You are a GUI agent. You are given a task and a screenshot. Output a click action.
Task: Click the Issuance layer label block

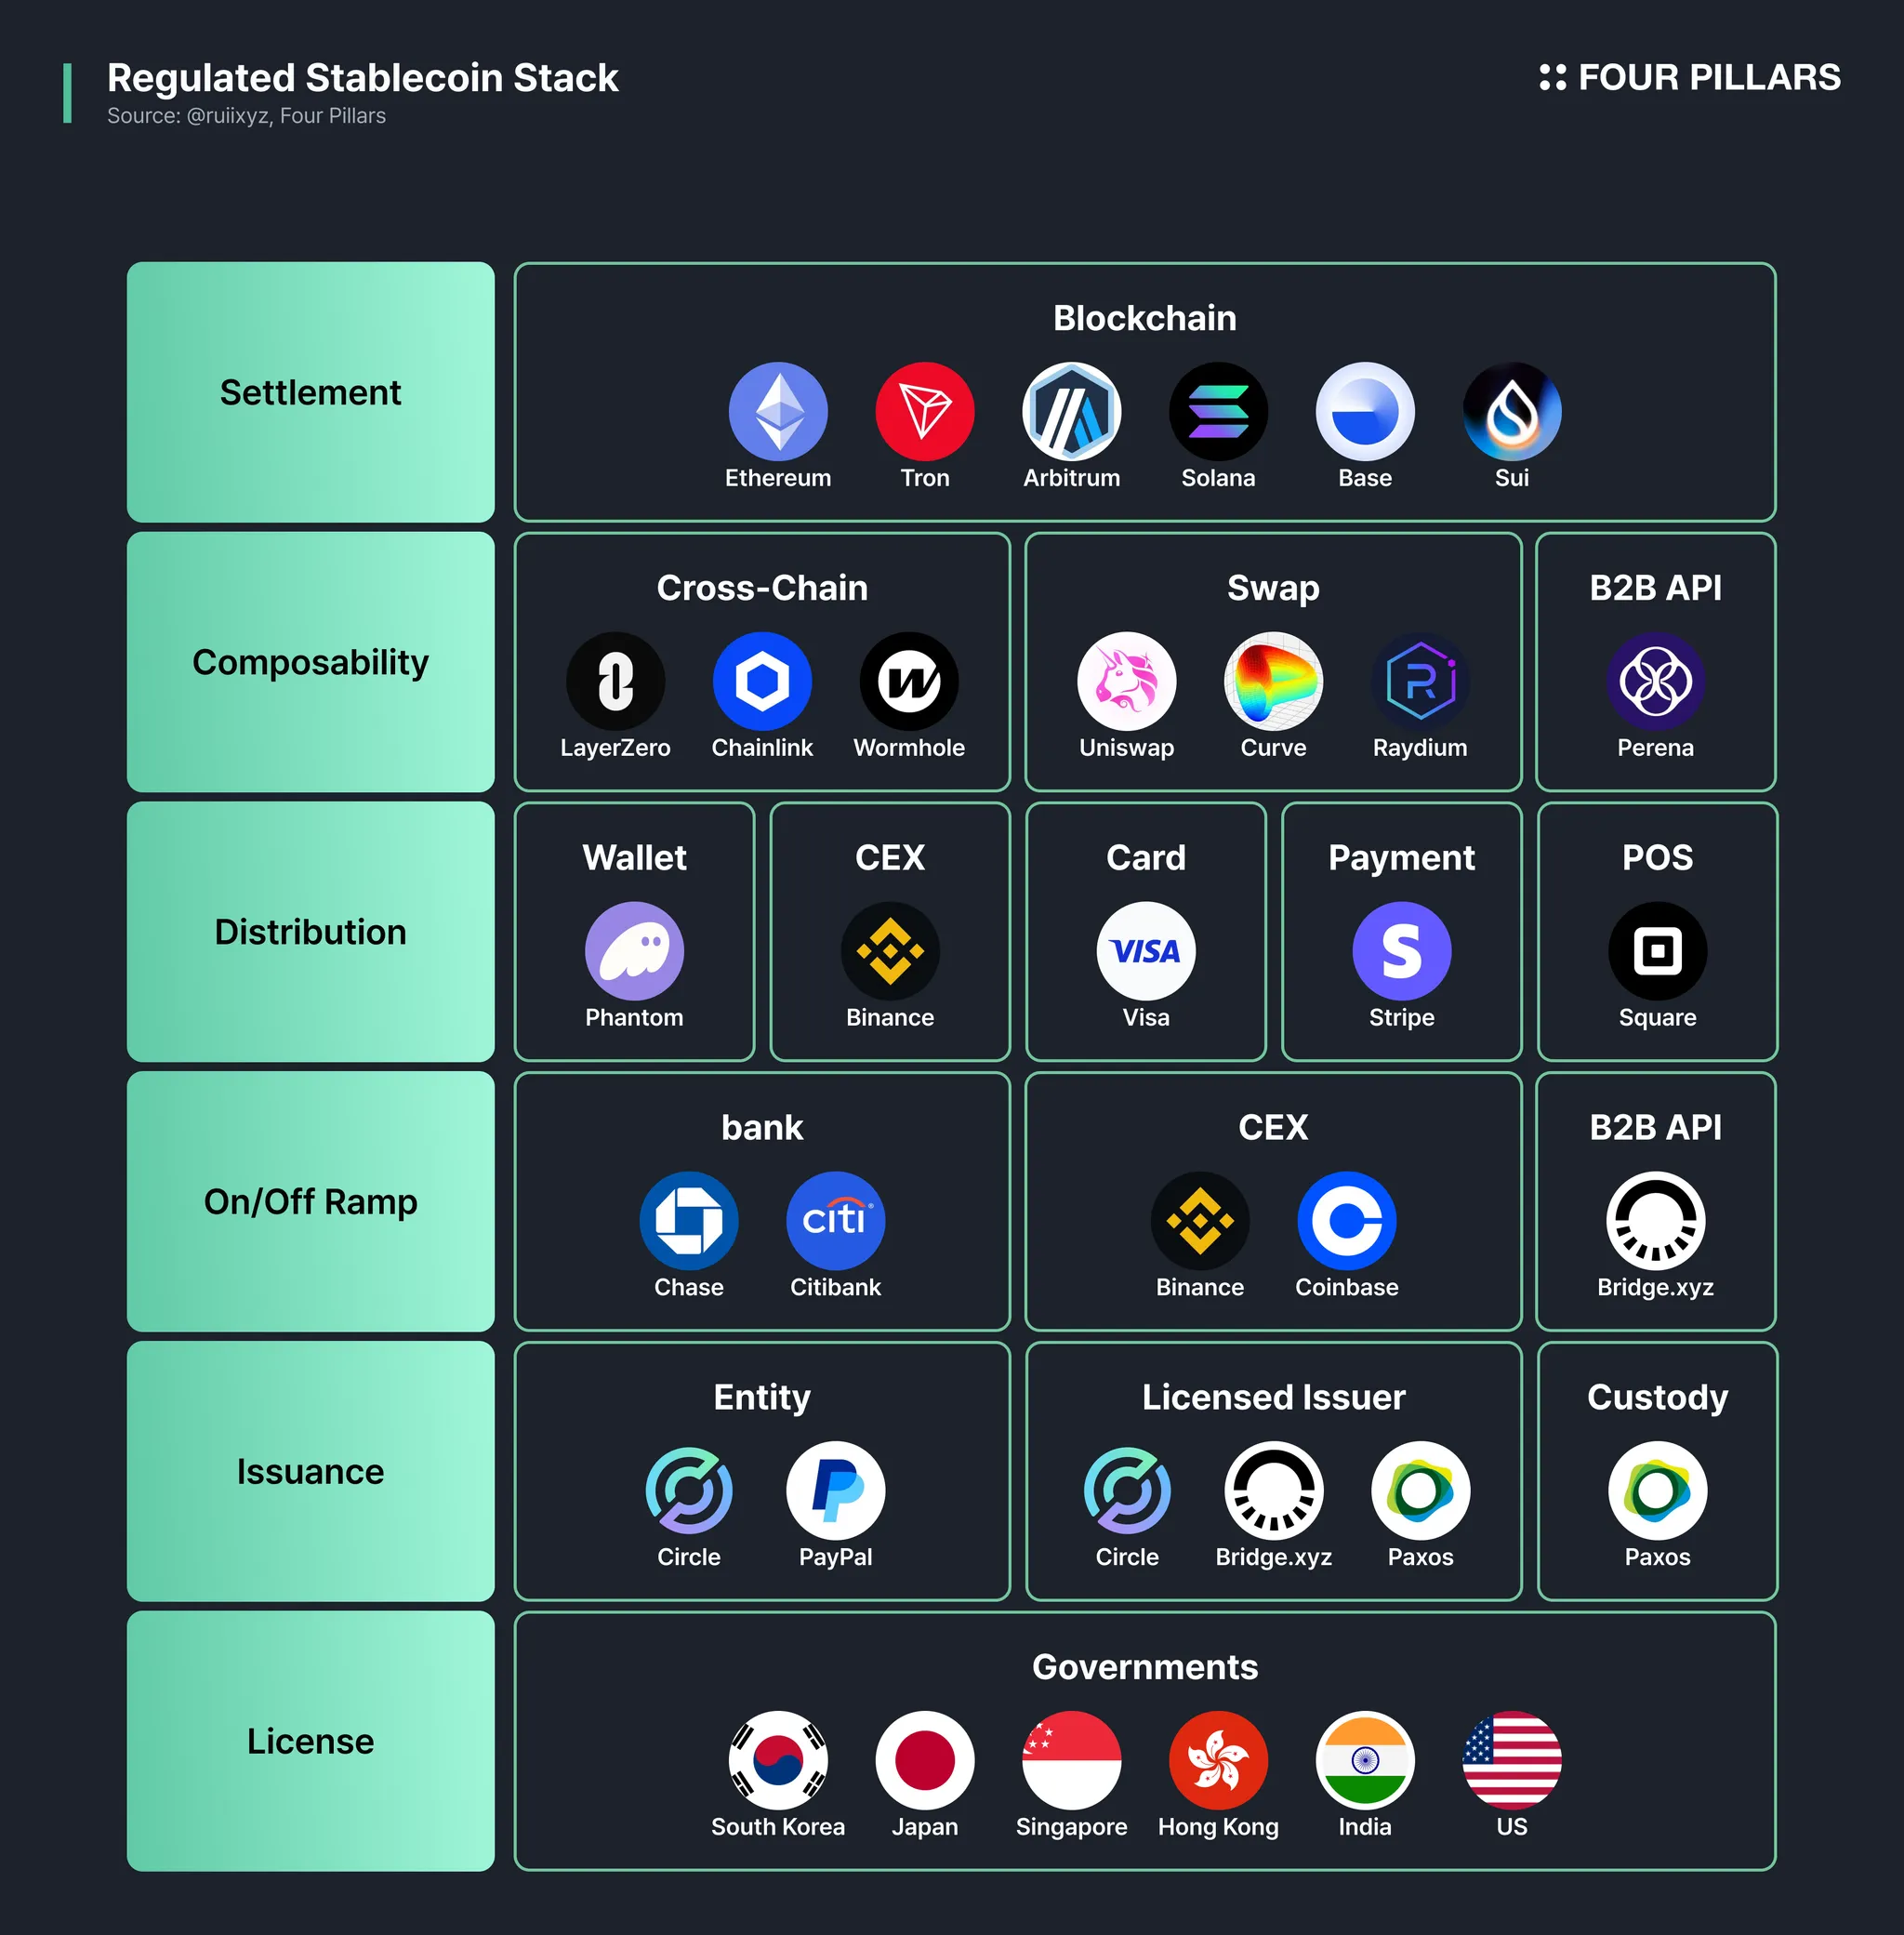[311, 1471]
